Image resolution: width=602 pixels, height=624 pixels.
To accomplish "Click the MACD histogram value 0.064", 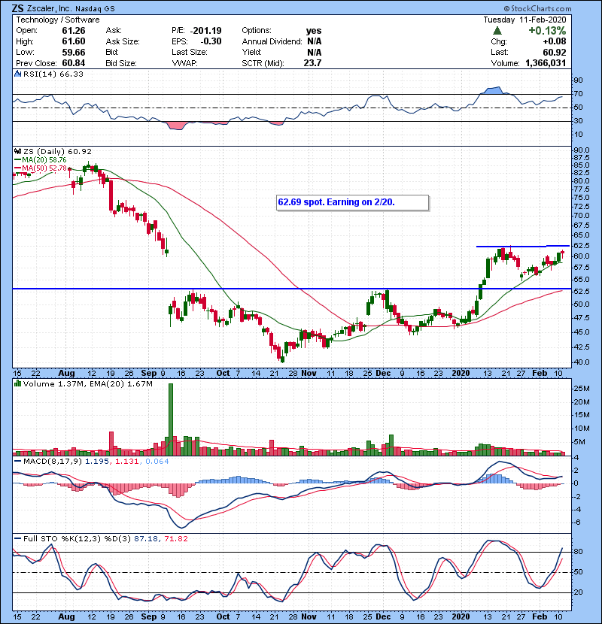I will tap(157, 462).
